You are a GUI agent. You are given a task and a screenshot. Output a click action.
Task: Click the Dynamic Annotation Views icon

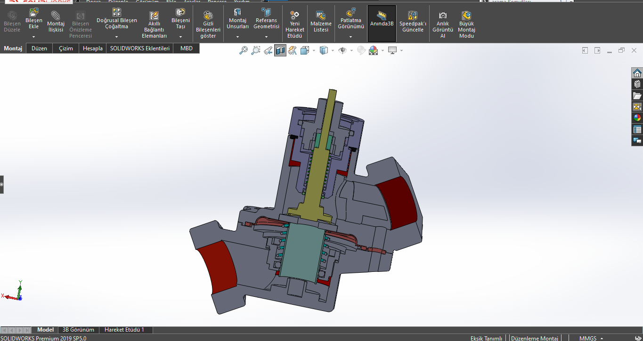(x=293, y=50)
